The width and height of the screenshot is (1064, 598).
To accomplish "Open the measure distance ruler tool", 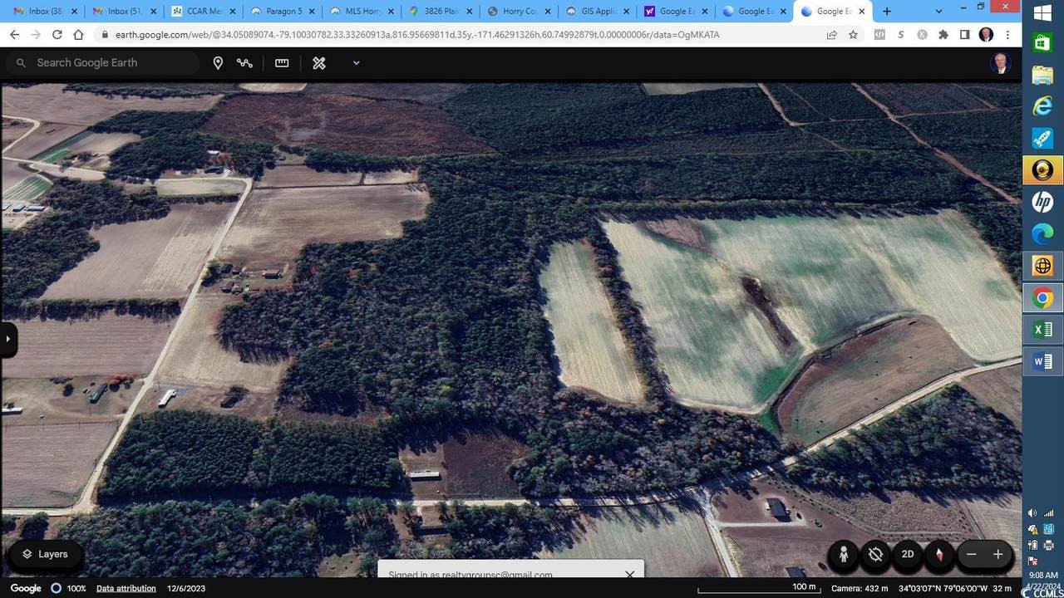I will click(282, 63).
